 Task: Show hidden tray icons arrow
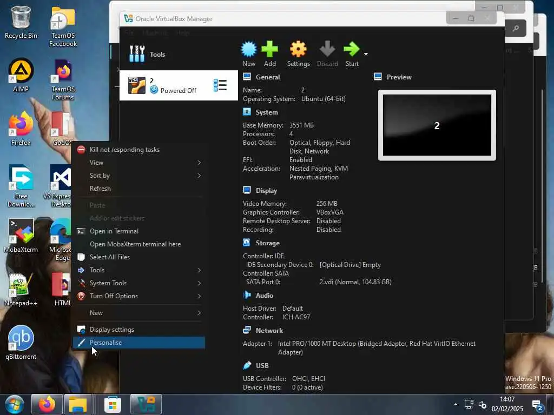(x=456, y=404)
